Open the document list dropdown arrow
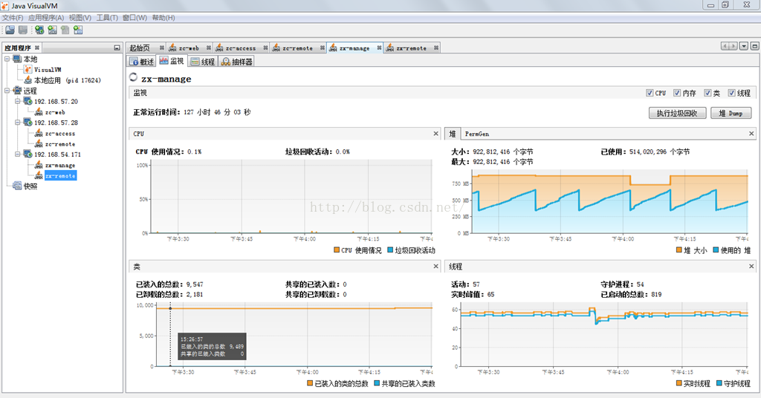This screenshot has width=761, height=398. pos(743,46)
